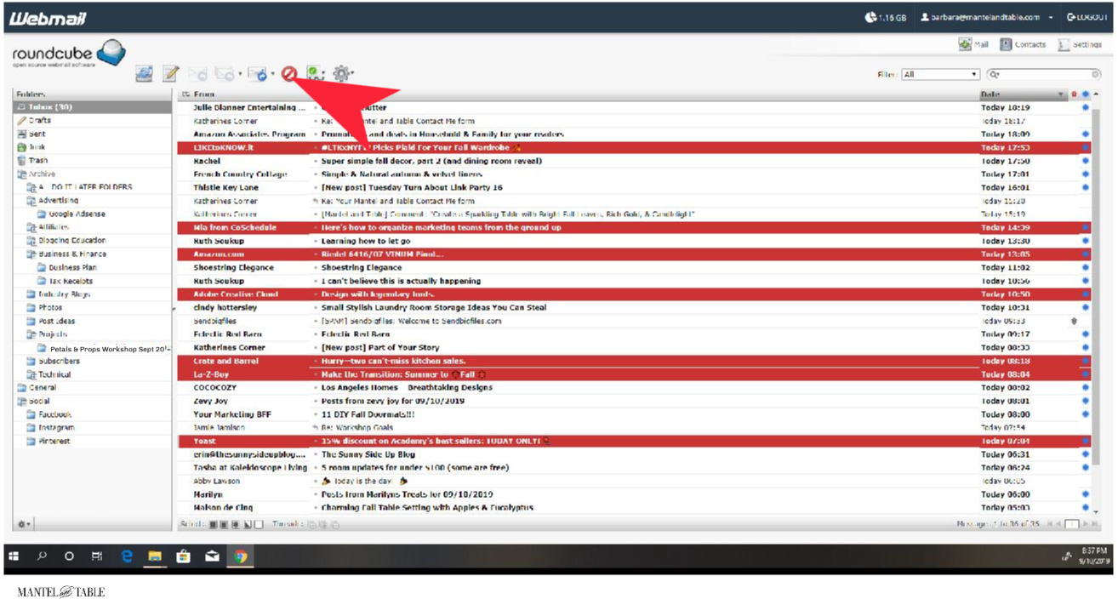The height and width of the screenshot is (599, 1118).
Task: Open the Blogging Education folder
Action: [92, 241]
